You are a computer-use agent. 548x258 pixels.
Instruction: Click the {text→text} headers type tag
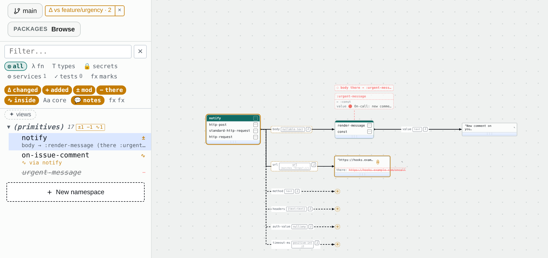(x=296, y=209)
